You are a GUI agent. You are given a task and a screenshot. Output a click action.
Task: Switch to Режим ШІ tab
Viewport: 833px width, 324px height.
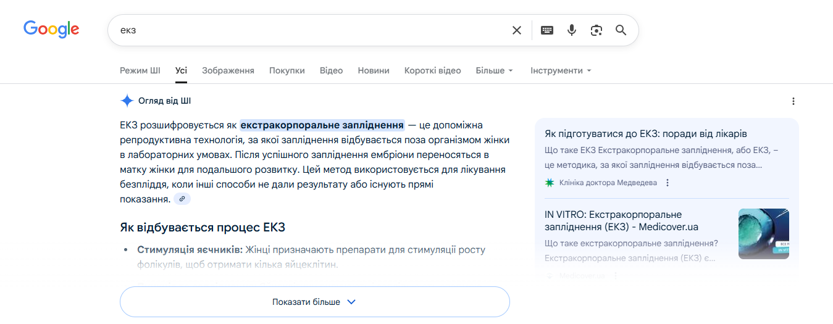(140, 70)
